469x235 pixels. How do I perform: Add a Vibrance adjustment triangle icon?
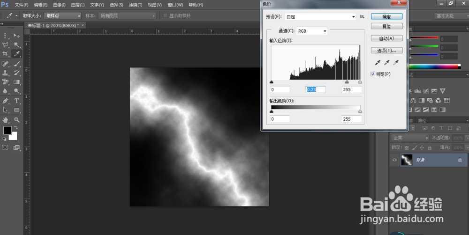[x=443, y=91]
